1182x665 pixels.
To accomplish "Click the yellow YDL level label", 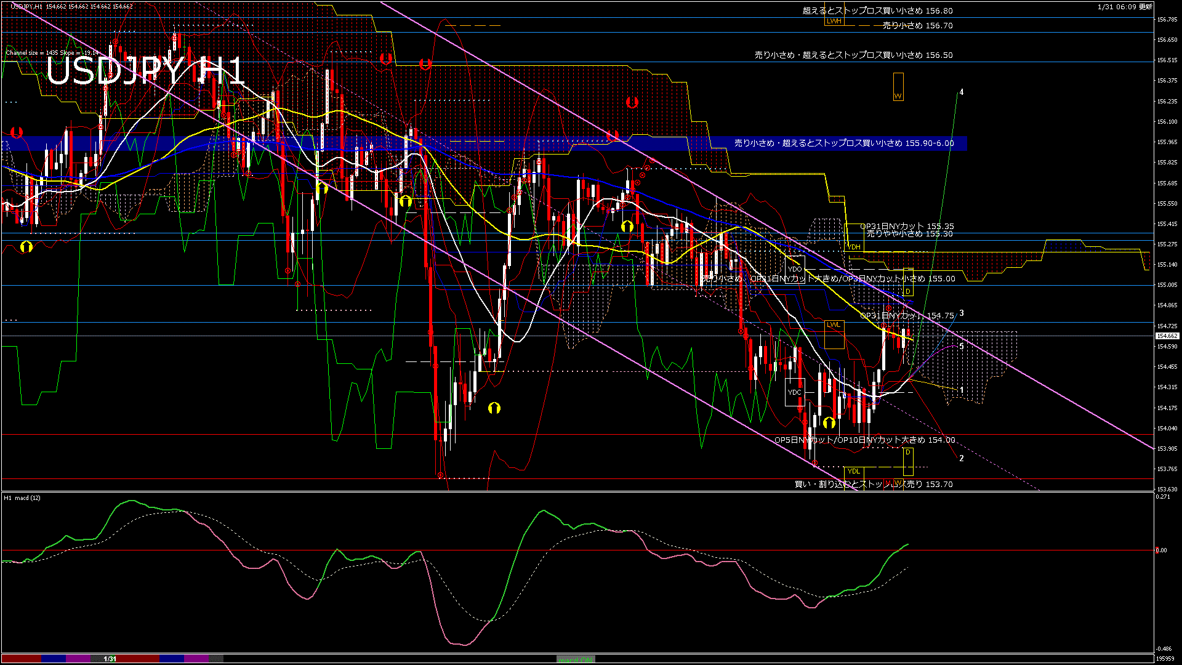I will 853,471.
